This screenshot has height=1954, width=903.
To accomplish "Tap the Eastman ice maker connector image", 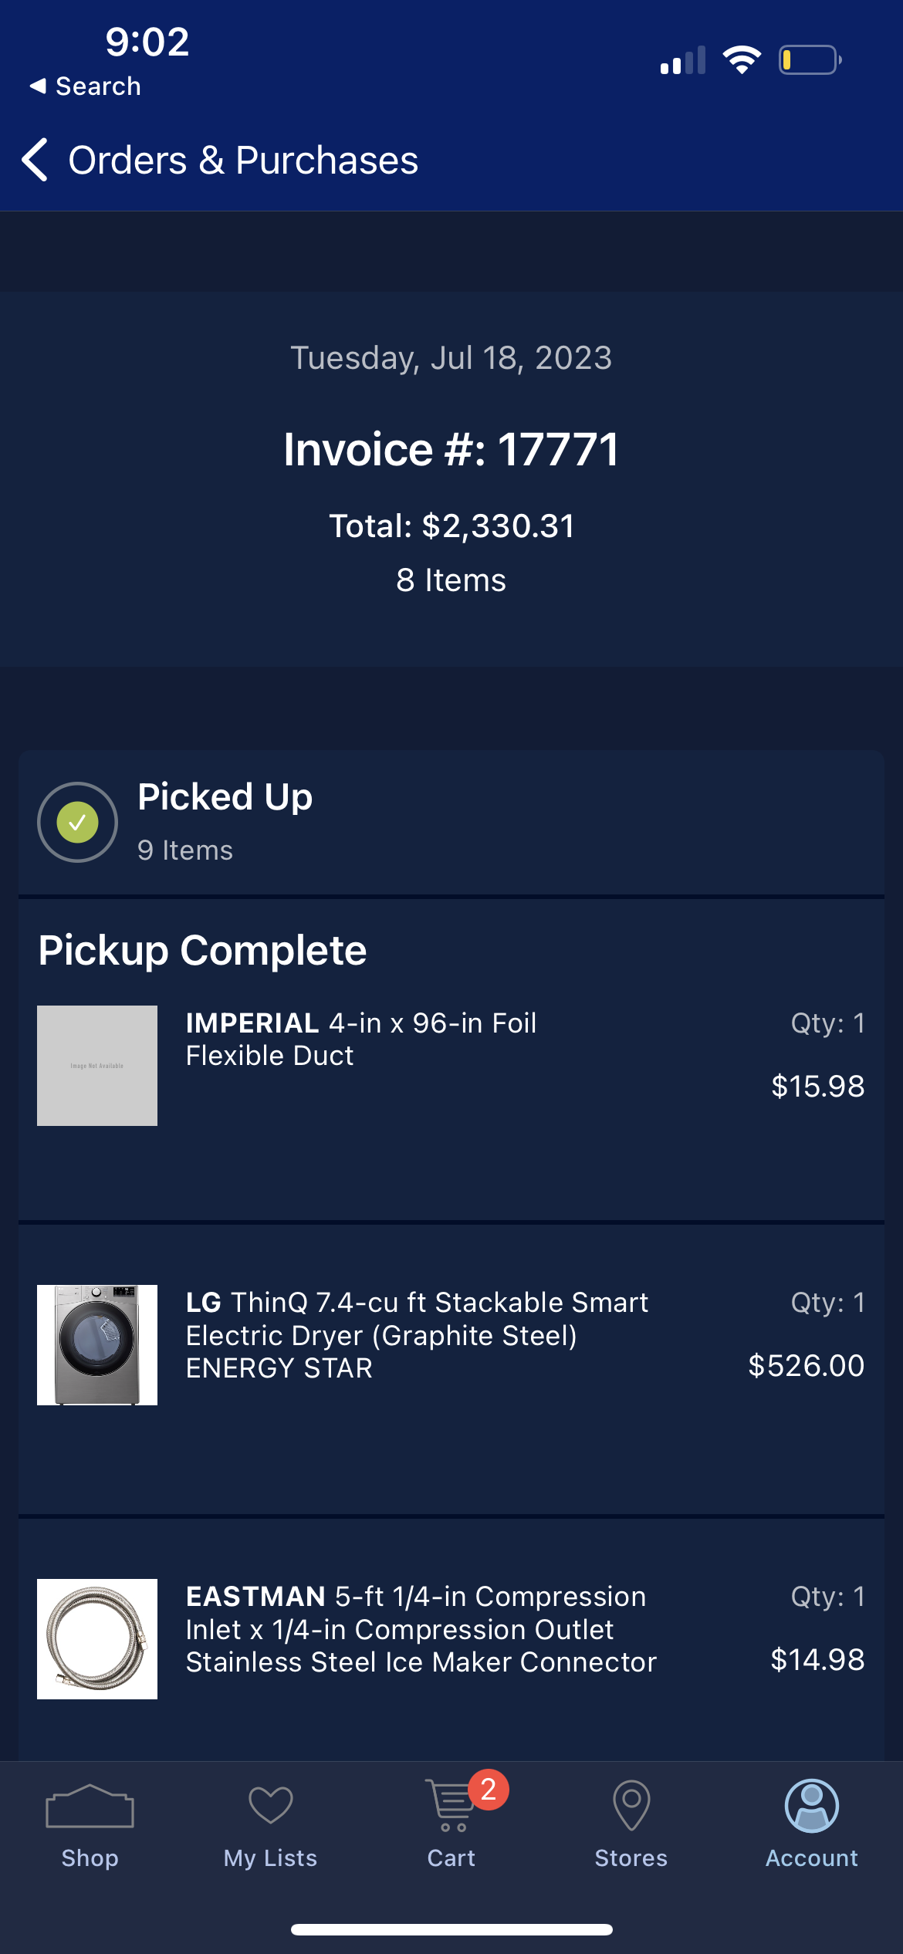I will [97, 1639].
